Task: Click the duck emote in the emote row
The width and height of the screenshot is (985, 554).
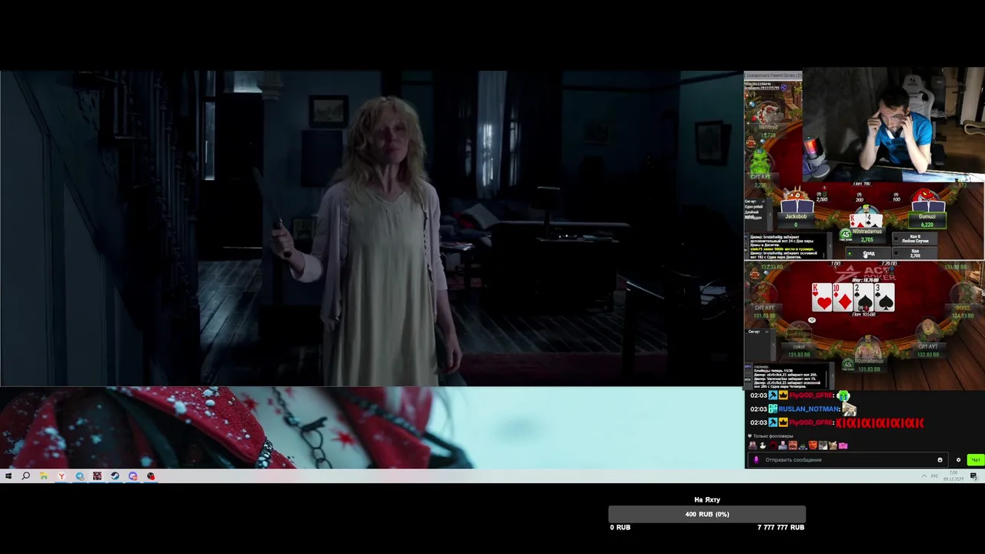Action: tap(763, 446)
